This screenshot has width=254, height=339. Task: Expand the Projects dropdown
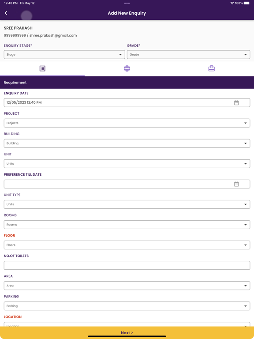click(127, 123)
